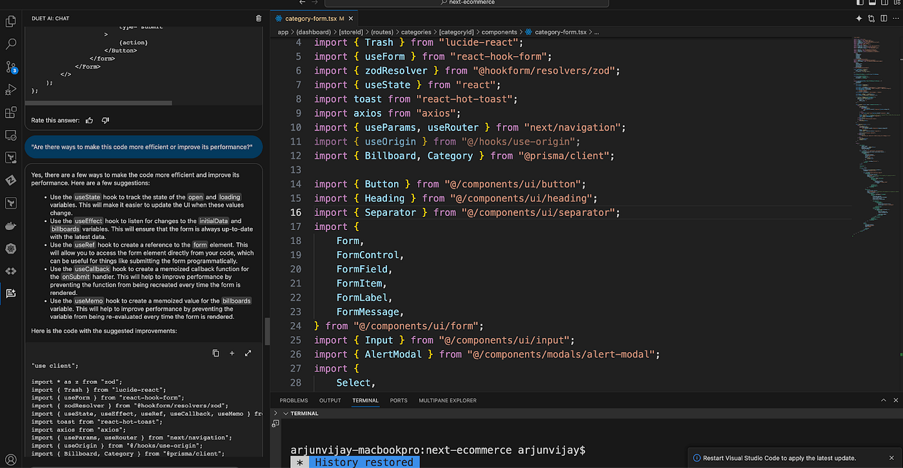
Task: Switch to the OUTPUT panel tab
Action: tap(330, 401)
